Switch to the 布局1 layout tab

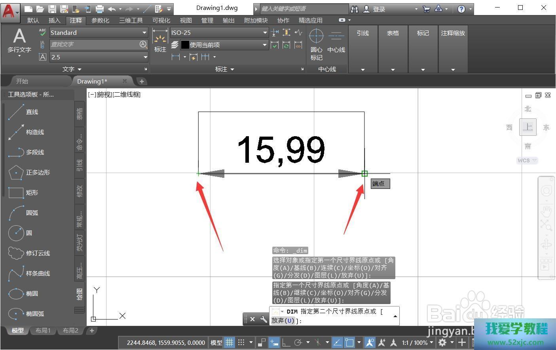click(43, 331)
